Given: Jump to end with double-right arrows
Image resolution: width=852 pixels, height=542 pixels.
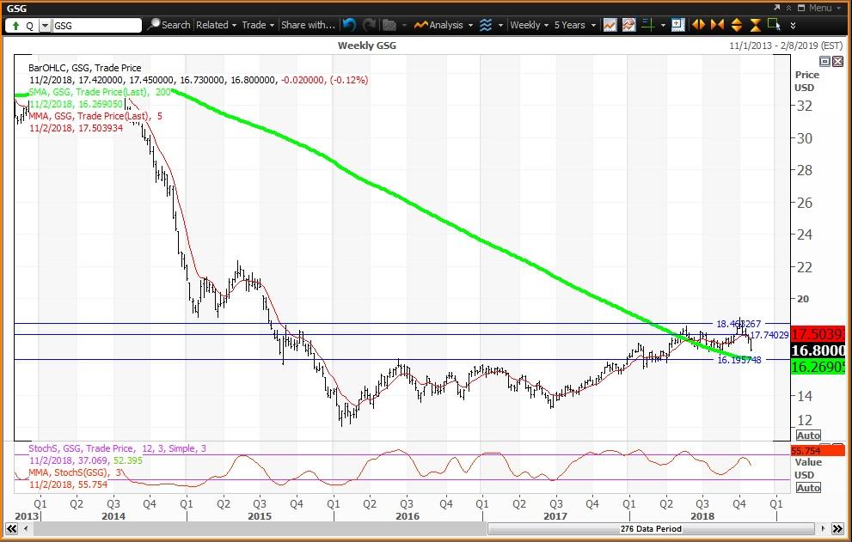Looking at the screenshot, I should click(838, 528).
